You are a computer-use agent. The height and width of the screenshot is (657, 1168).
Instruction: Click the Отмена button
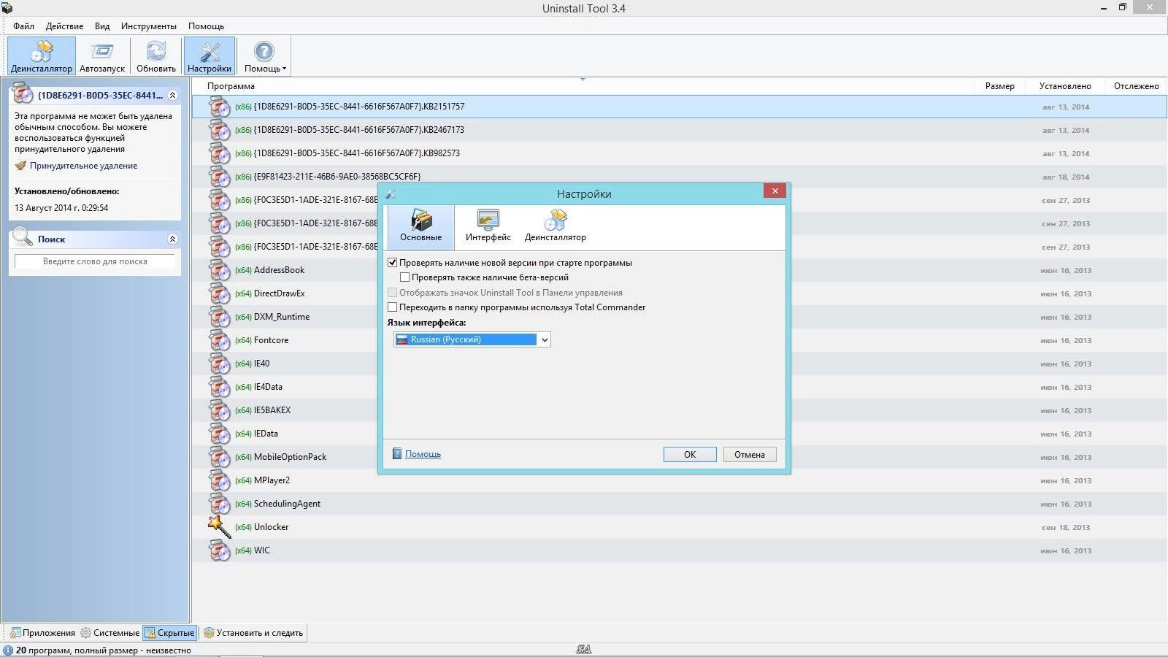[750, 454]
